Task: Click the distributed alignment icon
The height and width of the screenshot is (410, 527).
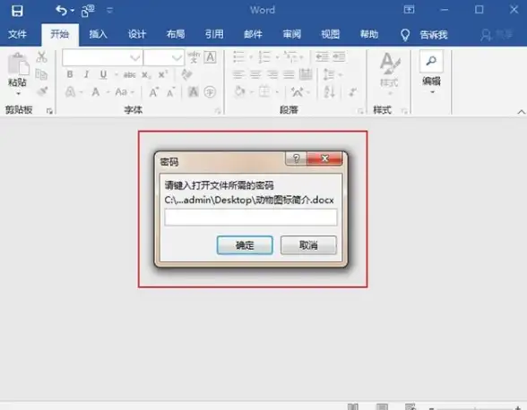Action: tap(306, 74)
